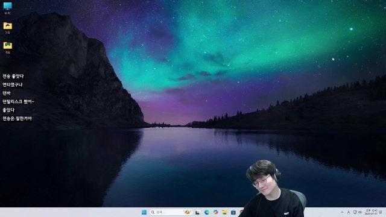Click the chat line '던탈리스크 받어~'

pos(18,101)
